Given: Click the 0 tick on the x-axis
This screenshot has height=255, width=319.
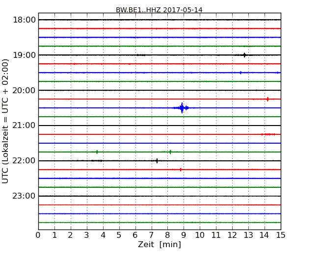Looking at the screenshot, I should click(38, 235).
